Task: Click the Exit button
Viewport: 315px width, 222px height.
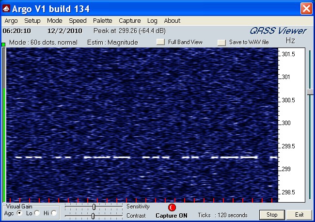Action: (299, 215)
